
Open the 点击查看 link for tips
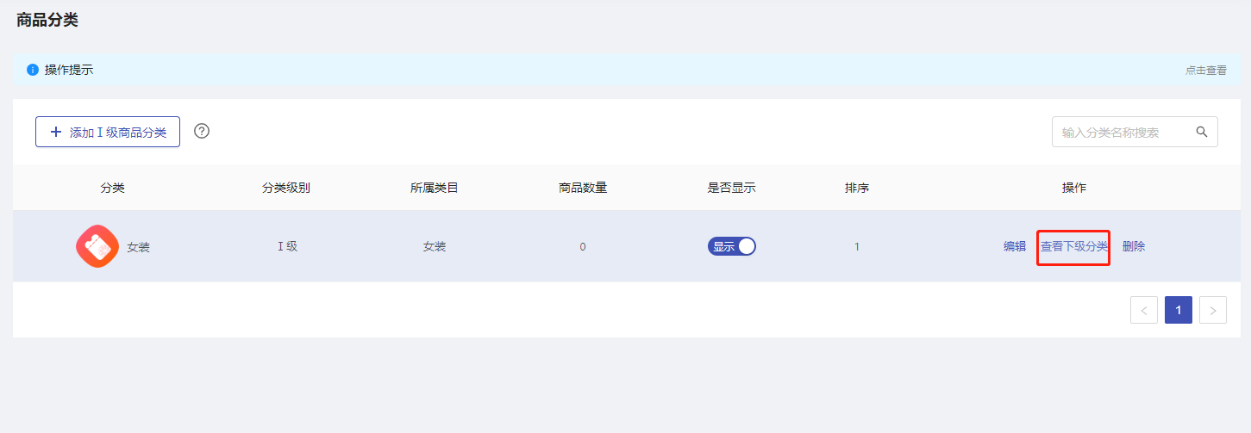tap(1205, 71)
